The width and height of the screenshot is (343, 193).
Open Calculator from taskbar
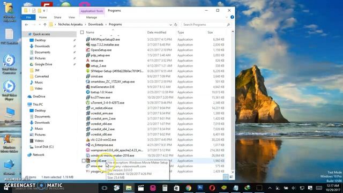tap(165, 188)
